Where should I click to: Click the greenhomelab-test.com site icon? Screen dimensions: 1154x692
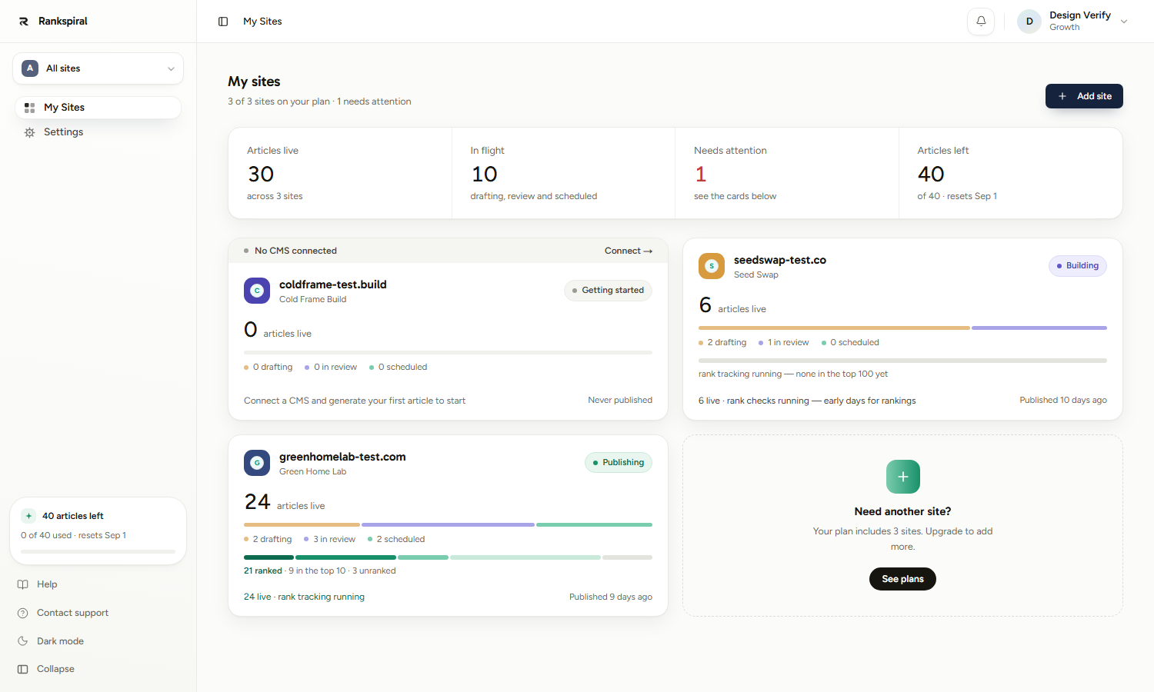click(x=257, y=463)
